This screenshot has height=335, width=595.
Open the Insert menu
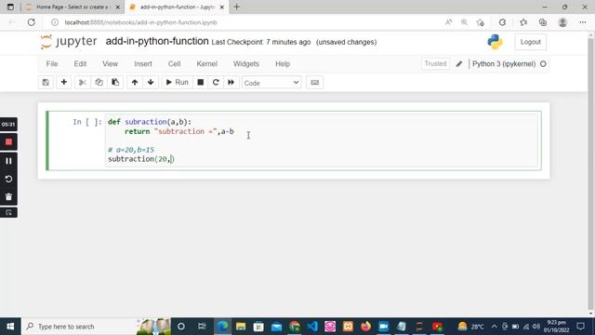pos(143,64)
